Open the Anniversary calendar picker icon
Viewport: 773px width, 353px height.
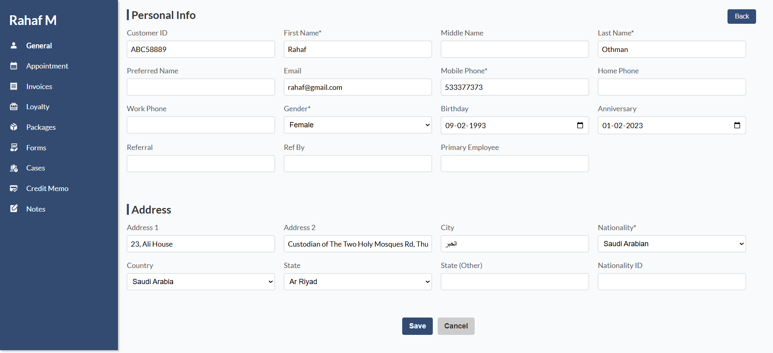pyautogui.click(x=737, y=125)
